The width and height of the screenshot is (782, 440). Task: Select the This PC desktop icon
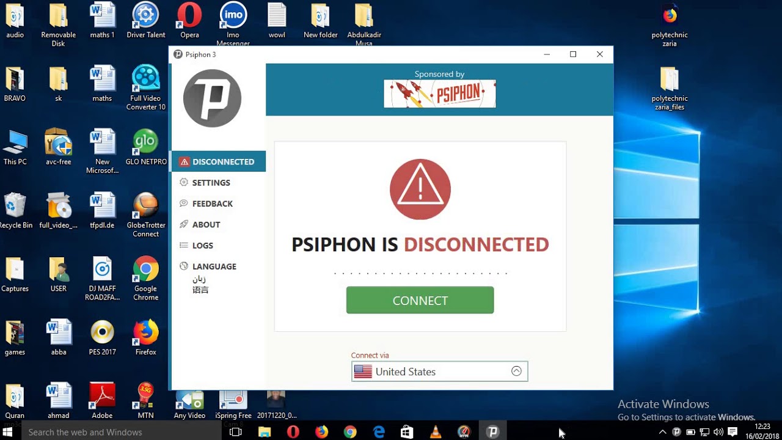[x=15, y=147]
